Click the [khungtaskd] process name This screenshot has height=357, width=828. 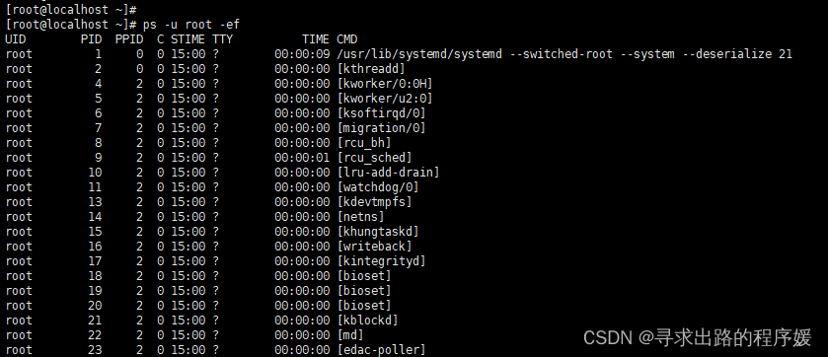pyautogui.click(x=378, y=231)
